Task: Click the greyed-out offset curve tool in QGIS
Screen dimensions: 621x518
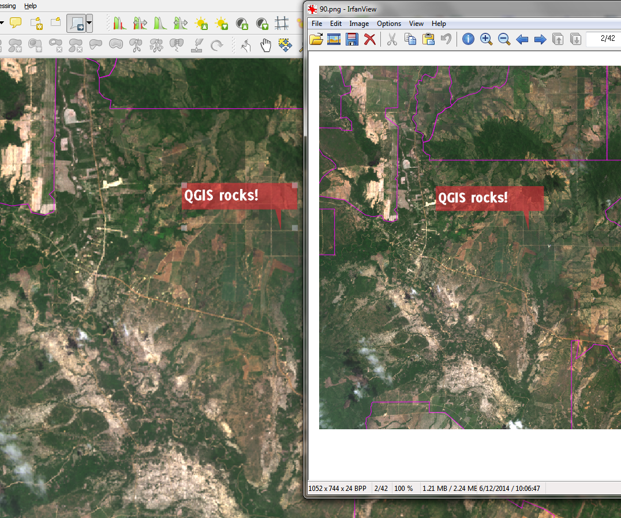Action: coord(115,44)
